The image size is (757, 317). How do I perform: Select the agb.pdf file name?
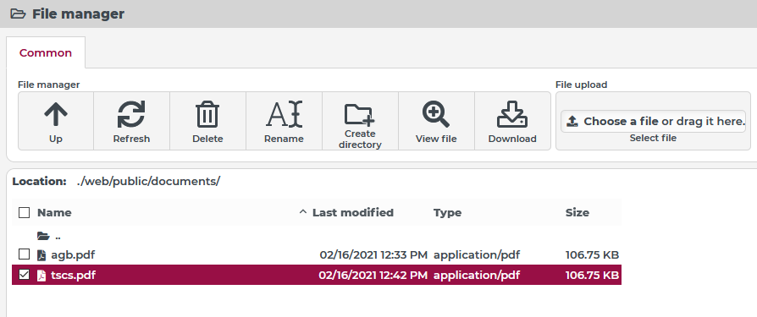click(69, 254)
